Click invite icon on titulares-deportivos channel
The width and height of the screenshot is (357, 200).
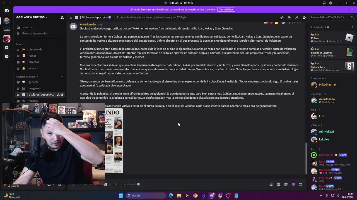pyautogui.click(x=58, y=95)
